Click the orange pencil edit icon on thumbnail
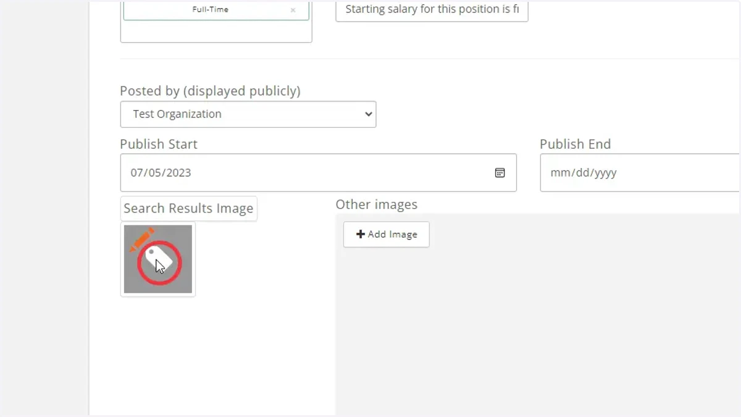The height and width of the screenshot is (417, 741). tap(142, 239)
